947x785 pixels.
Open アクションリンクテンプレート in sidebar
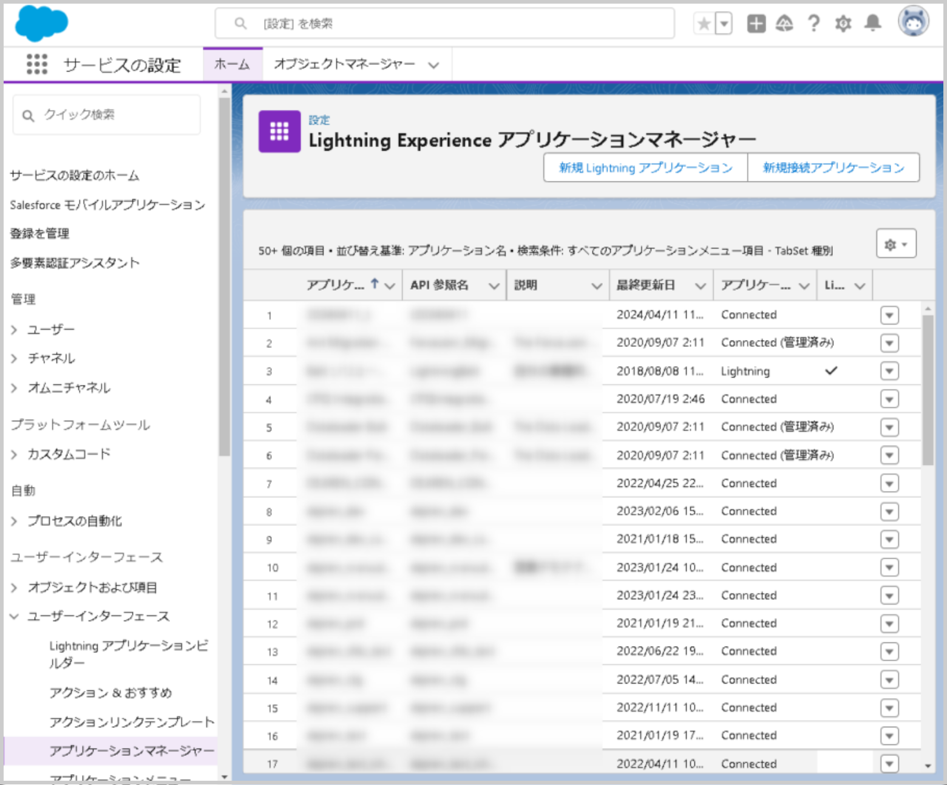(132, 721)
